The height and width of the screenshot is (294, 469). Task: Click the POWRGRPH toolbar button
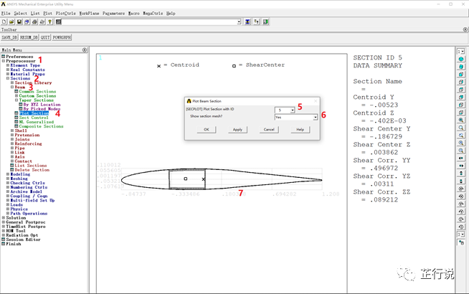[62, 37]
